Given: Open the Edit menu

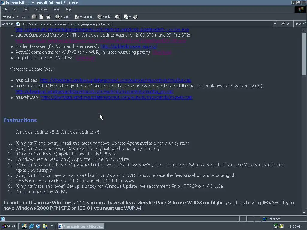Looking at the screenshot, I should (x=15, y=9).
